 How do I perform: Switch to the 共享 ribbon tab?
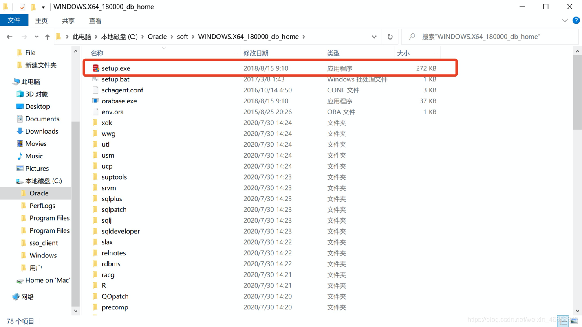point(68,21)
